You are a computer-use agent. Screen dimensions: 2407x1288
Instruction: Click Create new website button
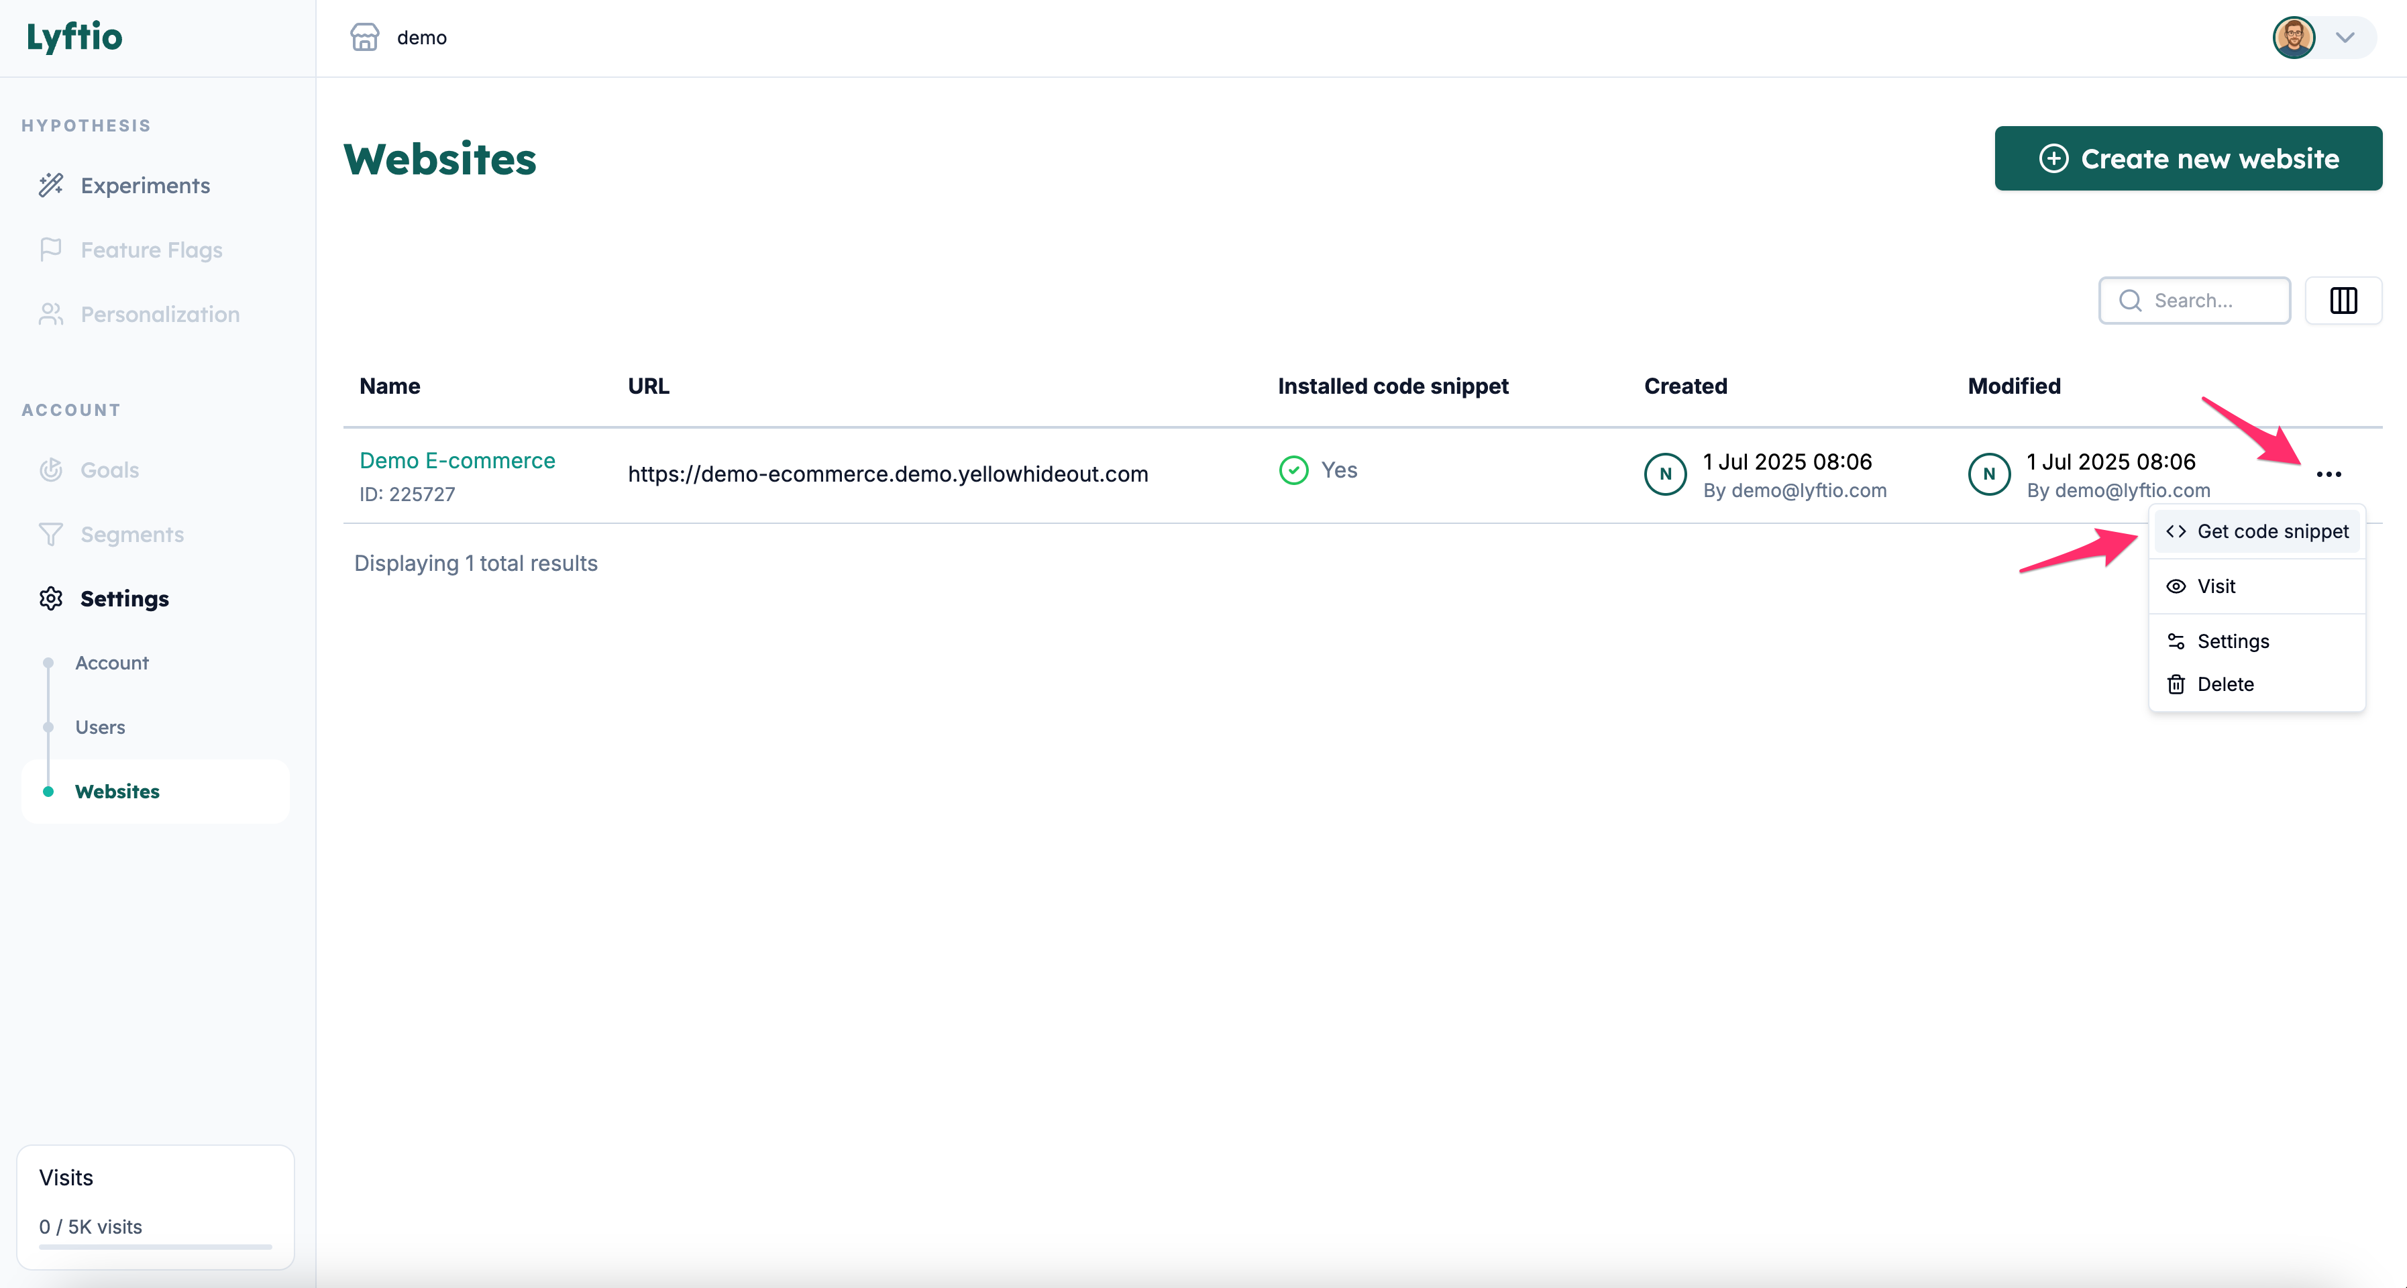tap(2188, 158)
